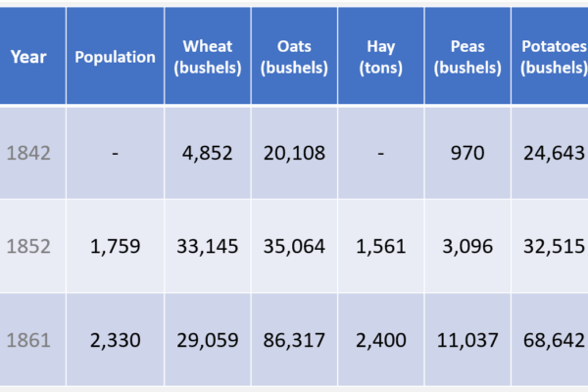Screen dimensions: 588x392
Task: Select the peas value 11,037
Action: coord(467,340)
